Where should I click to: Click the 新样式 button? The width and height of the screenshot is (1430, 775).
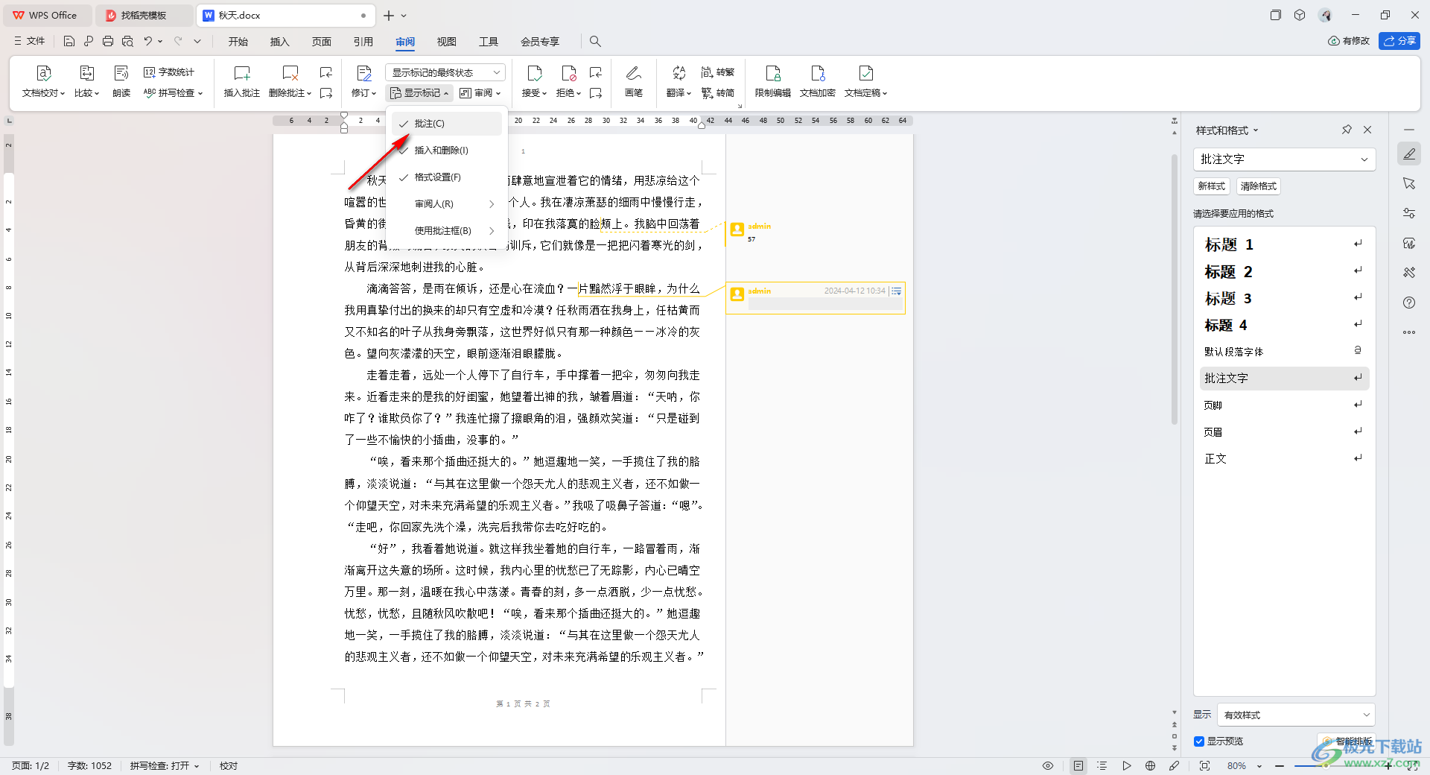click(x=1212, y=186)
